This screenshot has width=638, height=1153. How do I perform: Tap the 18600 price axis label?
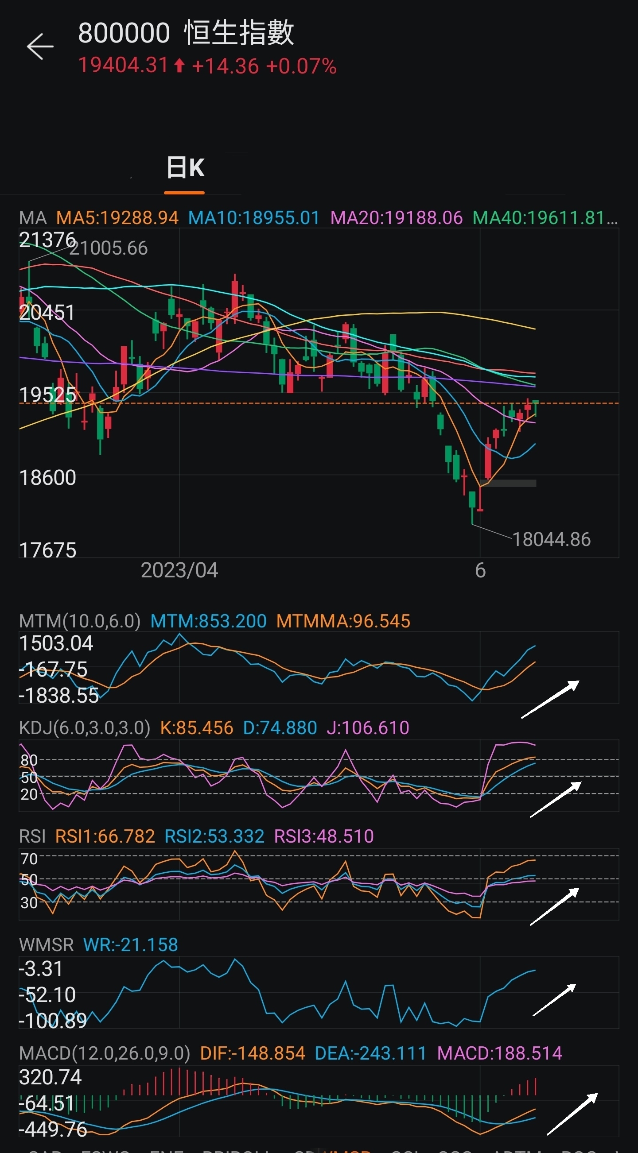point(47,478)
